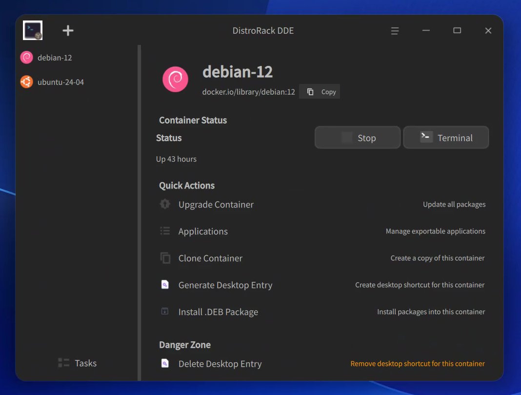Click the large Debian logo in header

coord(176,79)
